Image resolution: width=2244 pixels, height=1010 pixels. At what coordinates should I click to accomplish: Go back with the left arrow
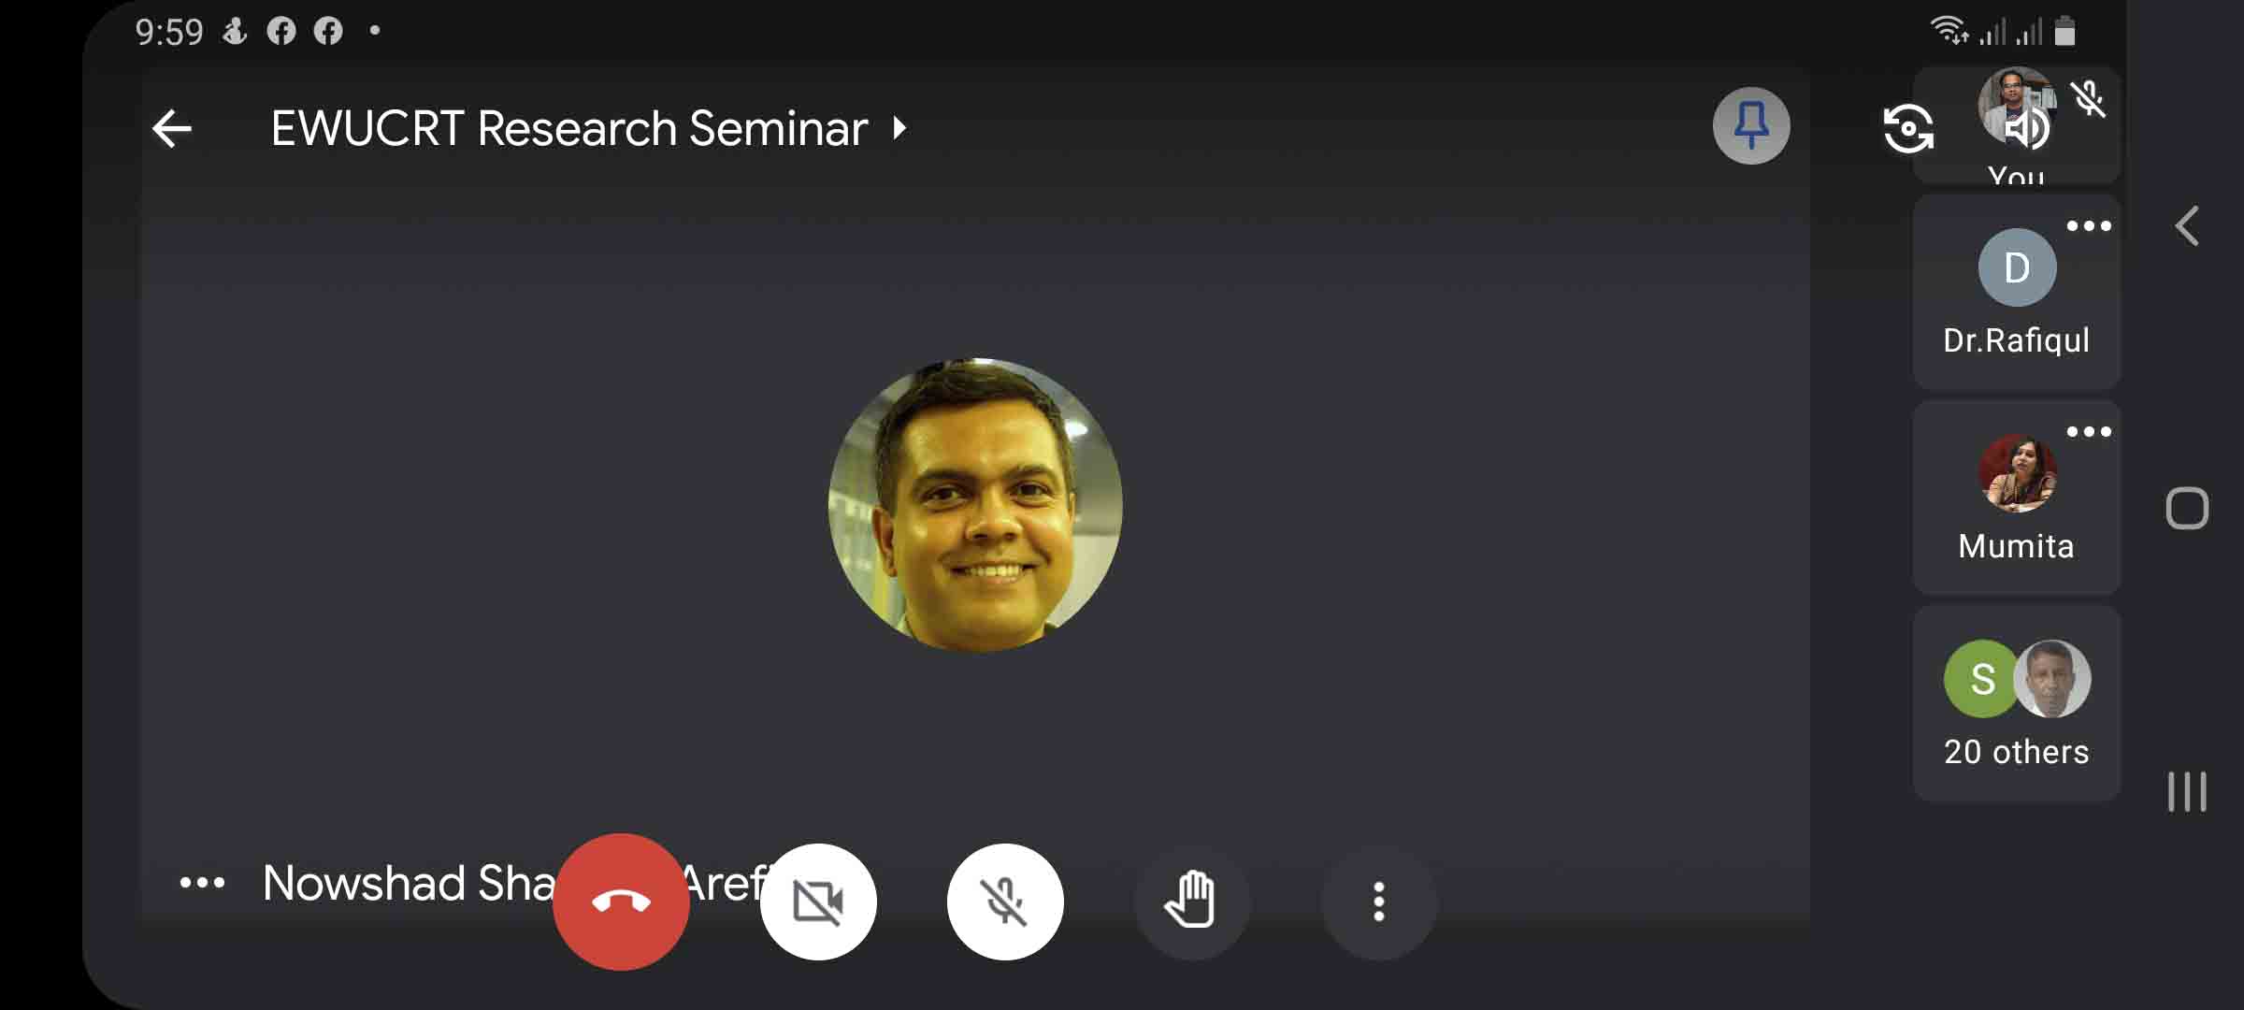click(172, 129)
